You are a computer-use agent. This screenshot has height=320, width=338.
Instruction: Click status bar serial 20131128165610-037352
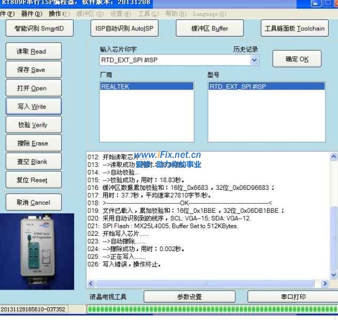[x=33, y=309]
